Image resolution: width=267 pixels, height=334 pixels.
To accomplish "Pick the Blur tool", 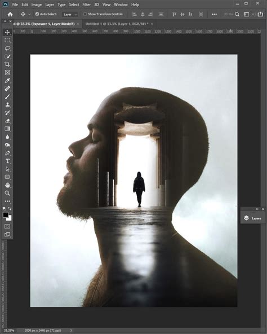I will click(x=7, y=137).
